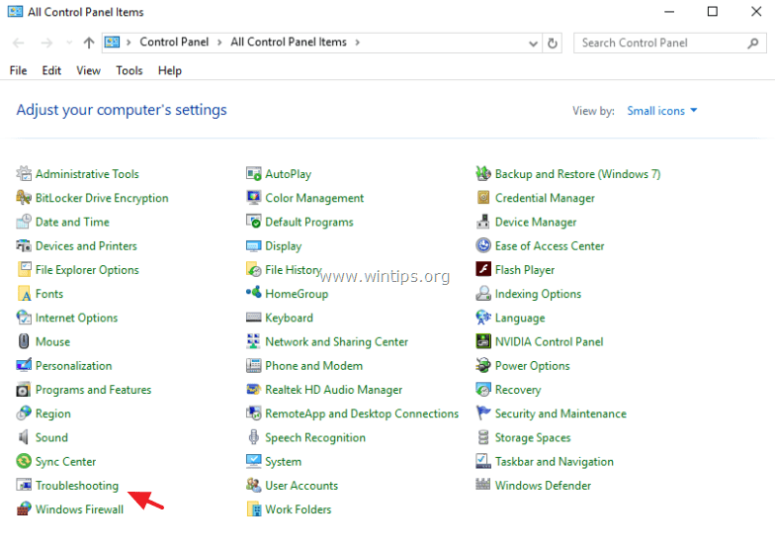Open the recent locations dropdown arrow

[69, 44]
